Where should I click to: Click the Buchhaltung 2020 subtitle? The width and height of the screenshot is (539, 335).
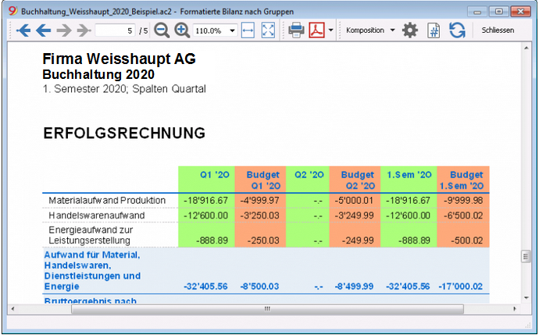[98, 74]
